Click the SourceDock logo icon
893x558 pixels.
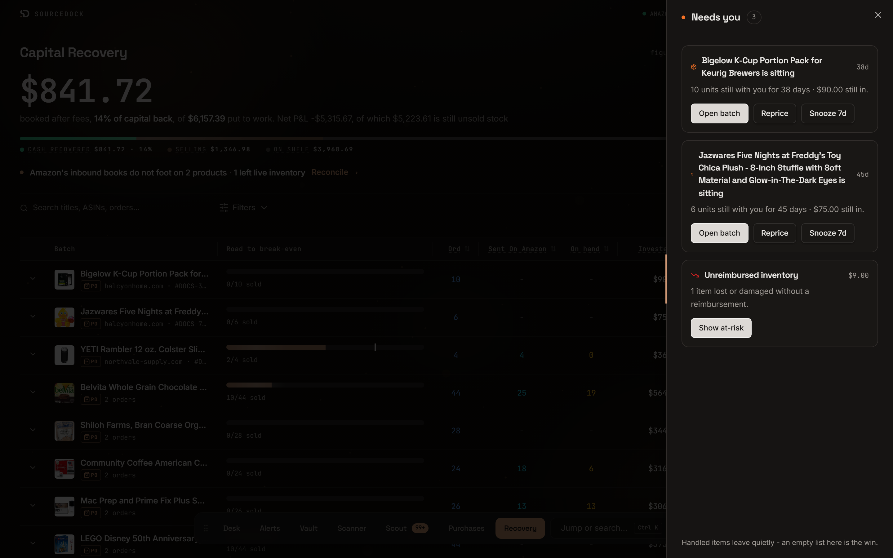coord(25,14)
